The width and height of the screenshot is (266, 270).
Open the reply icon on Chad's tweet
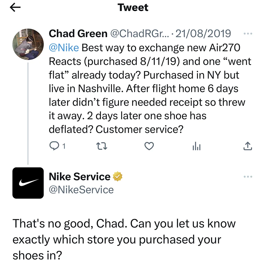pos(54,146)
